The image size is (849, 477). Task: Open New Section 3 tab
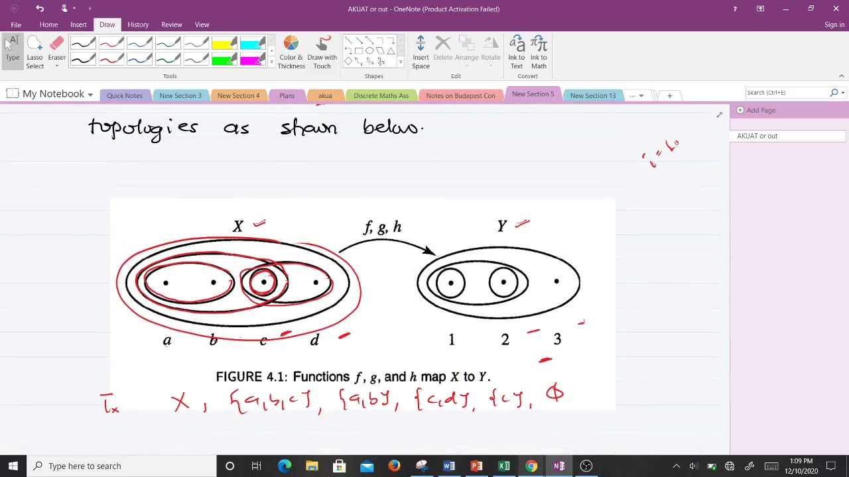coord(180,95)
